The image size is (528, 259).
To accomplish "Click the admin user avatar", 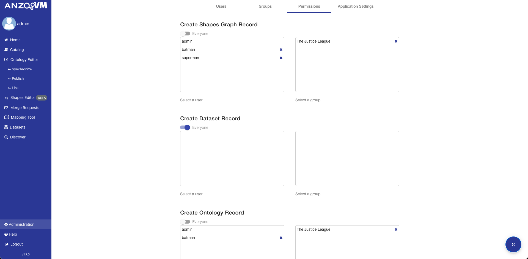I will coord(9,24).
